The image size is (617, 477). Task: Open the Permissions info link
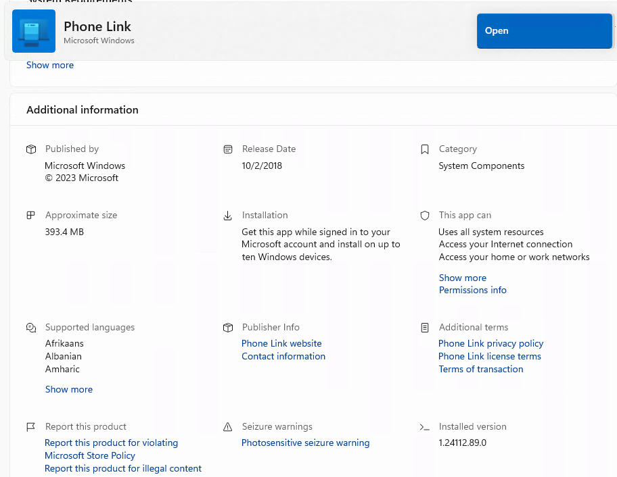coord(473,290)
